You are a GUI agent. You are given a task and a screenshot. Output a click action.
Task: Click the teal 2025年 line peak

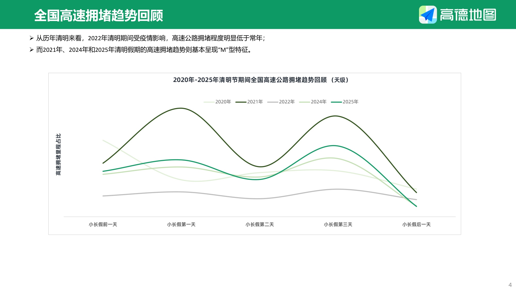[x=334, y=146]
